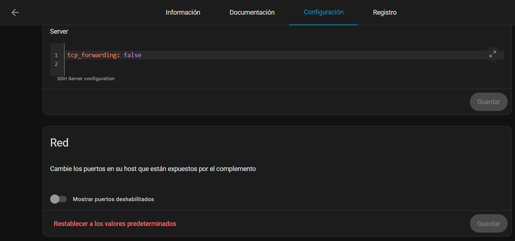The height and width of the screenshot is (241, 515).
Task: Select the Configuración tab
Action: (x=323, y=12)
